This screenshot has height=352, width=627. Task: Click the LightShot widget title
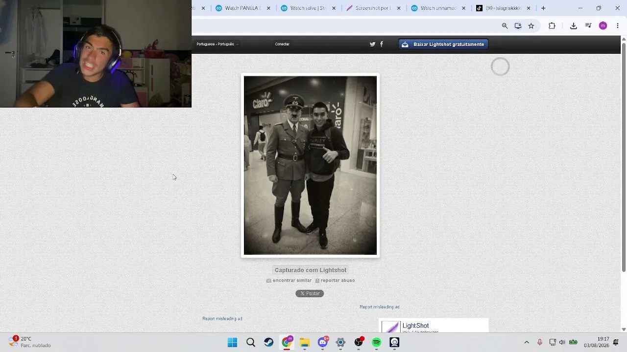415,326
